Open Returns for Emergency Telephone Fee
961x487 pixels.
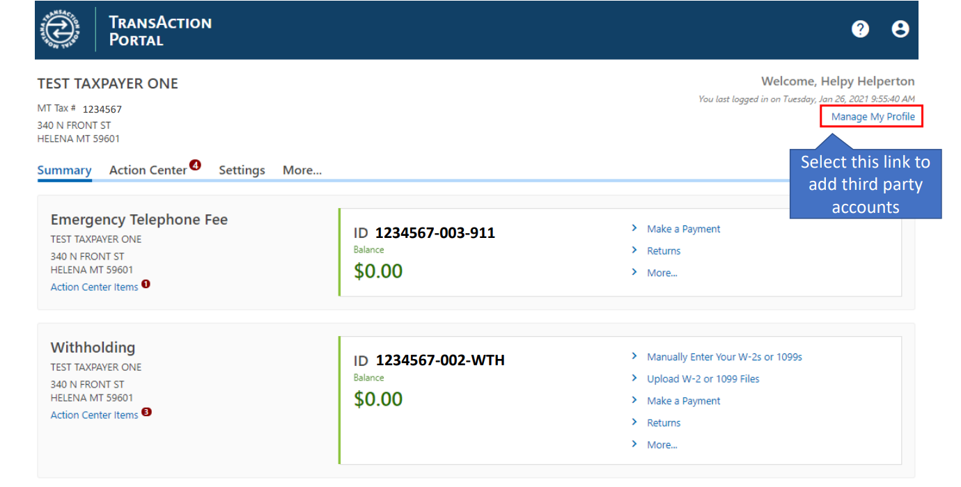tap(664, 251)
